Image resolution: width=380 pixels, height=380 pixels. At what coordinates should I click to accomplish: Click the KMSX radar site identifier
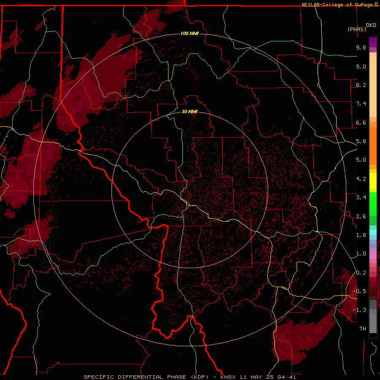pyautogui.click(x=228, y=377)
